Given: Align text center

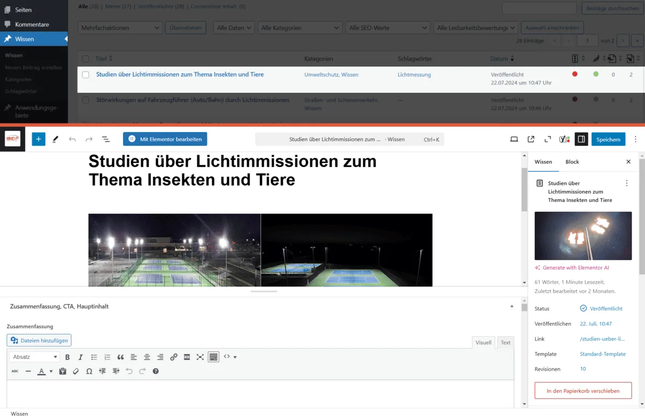Looking at the screenshot, I should [x=147, y=357].
